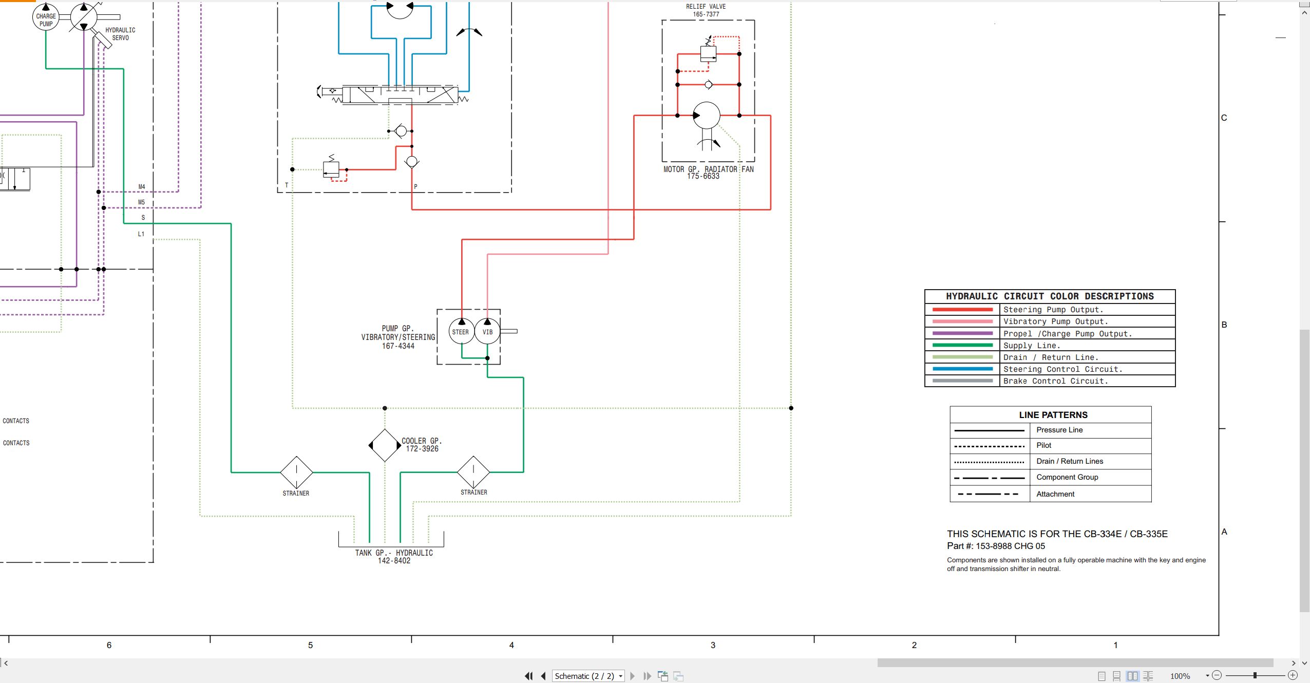Click the vertical scrollbar thumb
The width and height of the screenshot is (1310, 683).
[x=1304, y=470]
